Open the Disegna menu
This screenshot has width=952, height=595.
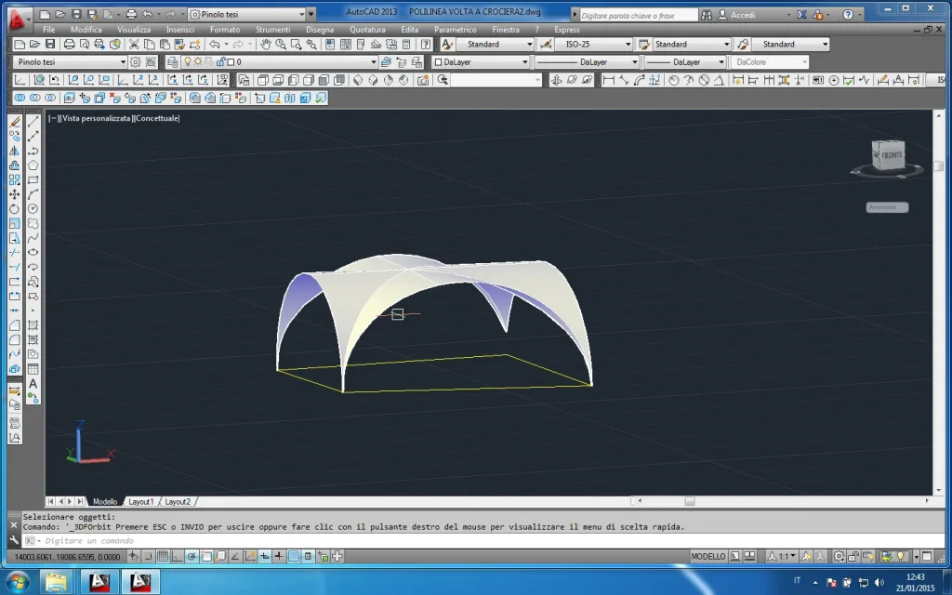point(319,30)
